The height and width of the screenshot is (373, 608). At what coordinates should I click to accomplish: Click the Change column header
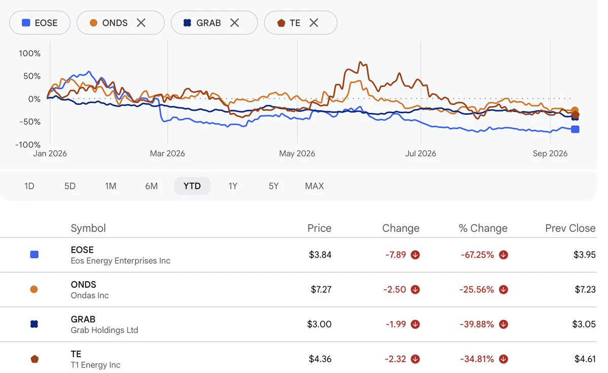coord(401,228)
